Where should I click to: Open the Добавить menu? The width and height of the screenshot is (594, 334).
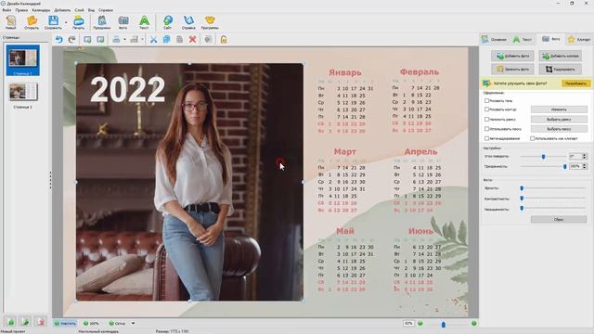[62, 10]
